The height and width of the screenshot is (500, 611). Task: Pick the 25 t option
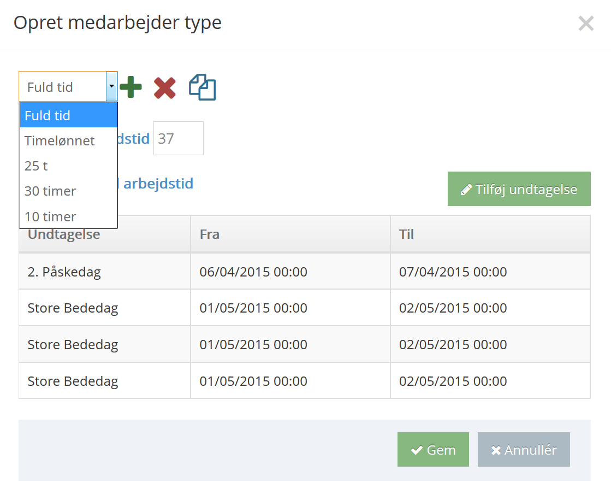[69, 166]
